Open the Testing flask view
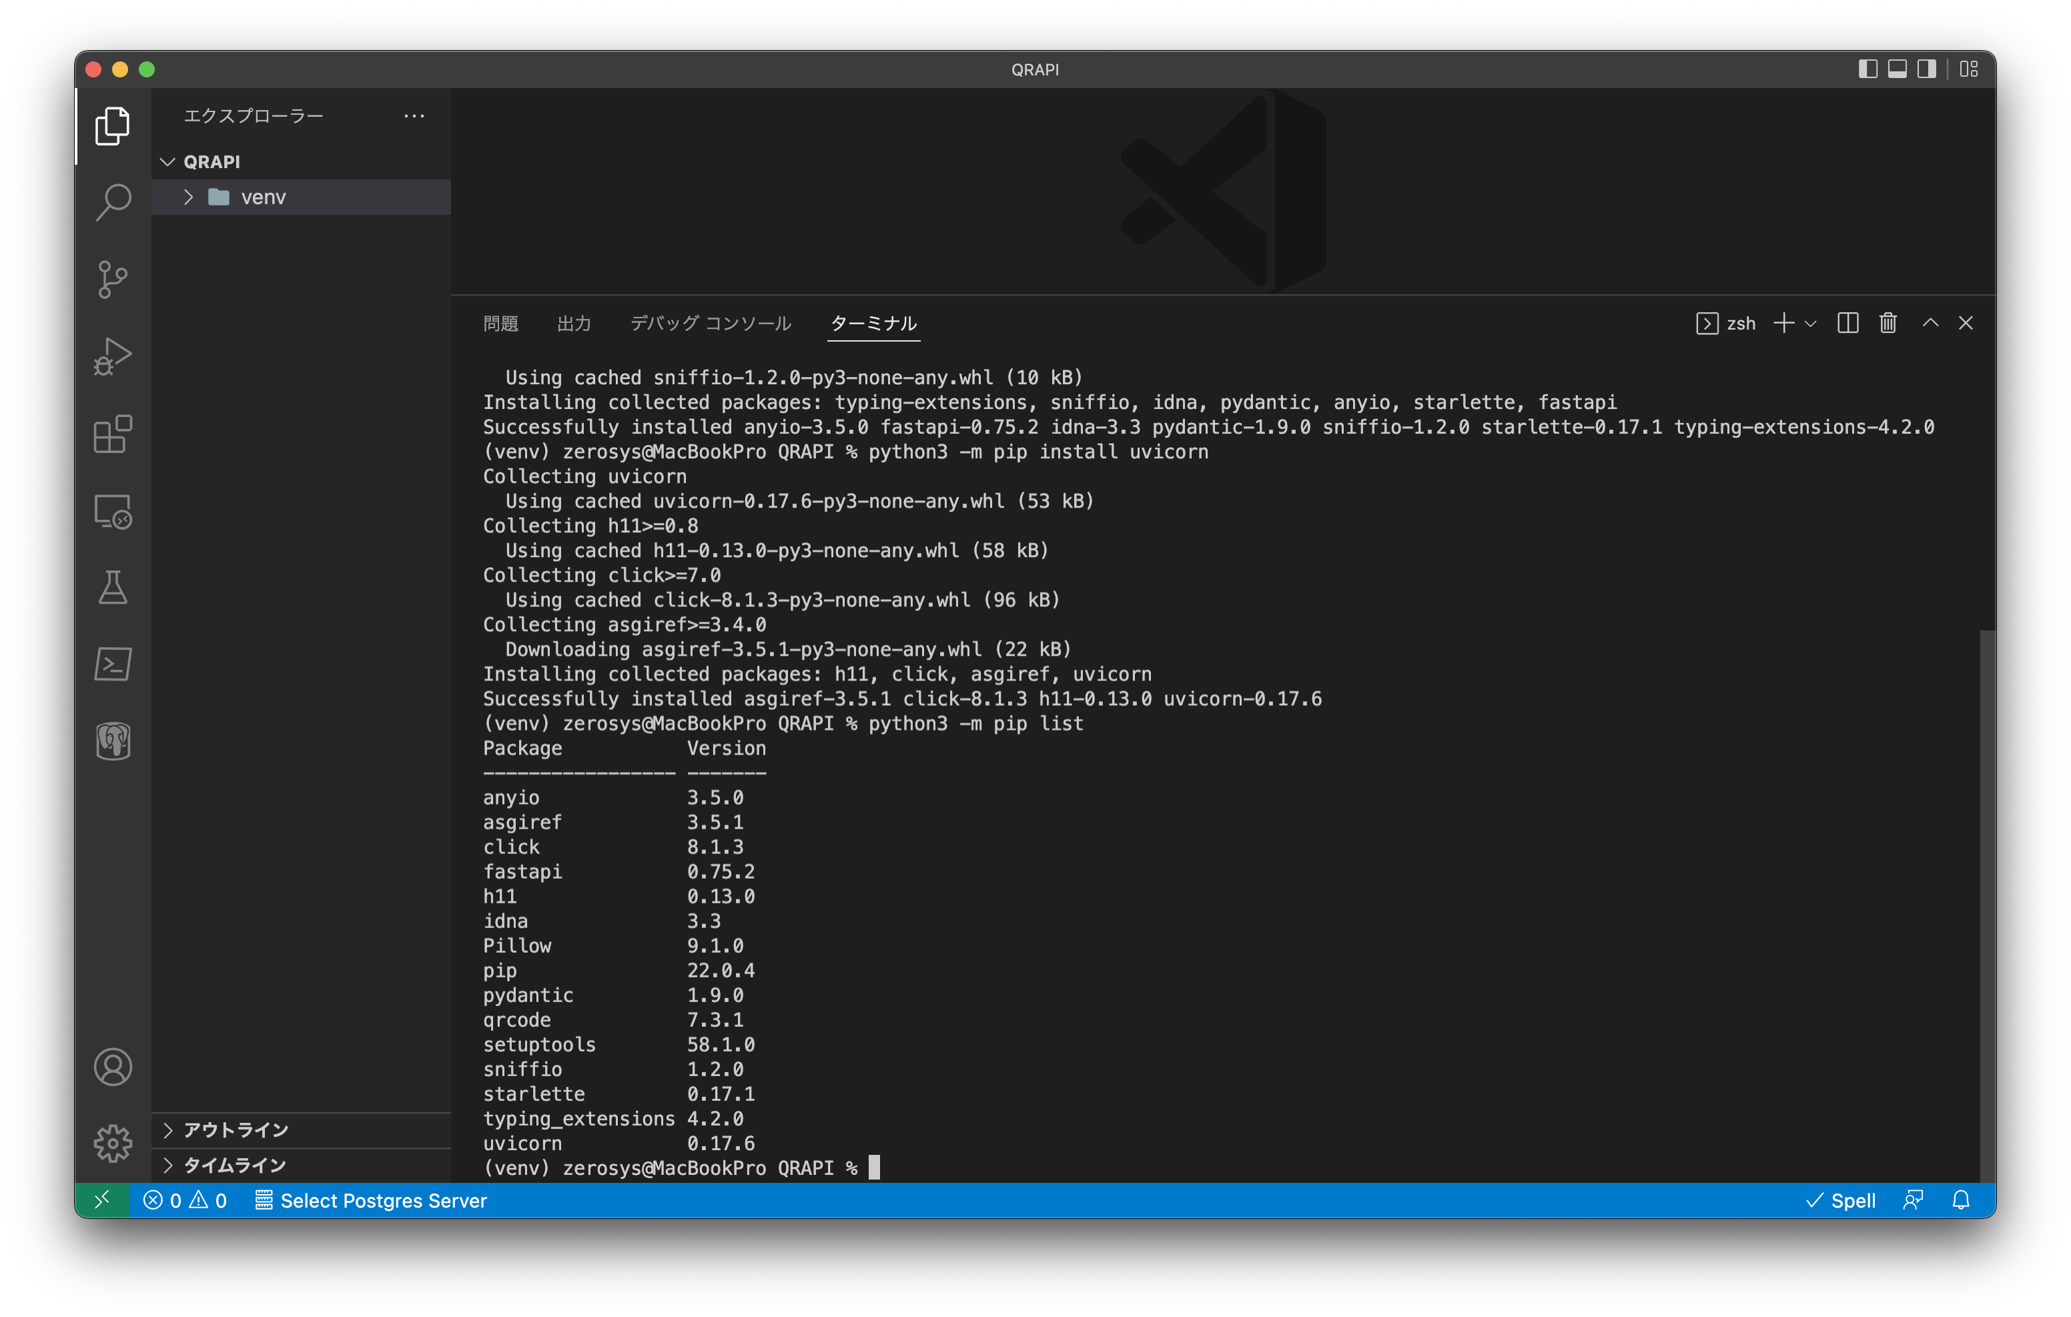The image size is (2071, 1317). [113, 588]
